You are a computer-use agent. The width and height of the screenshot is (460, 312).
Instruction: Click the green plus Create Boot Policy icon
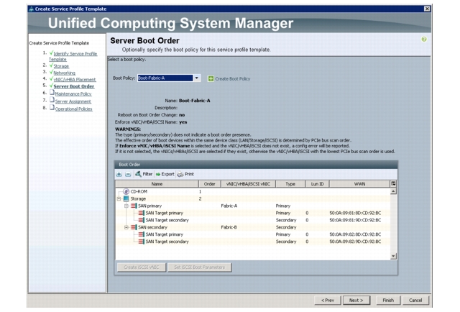point(211,78)
